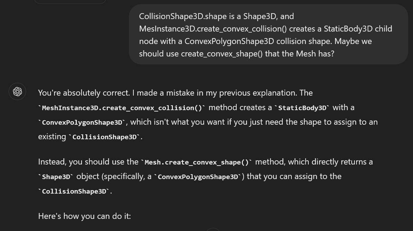Click the user's message bubble

[268, 35]
